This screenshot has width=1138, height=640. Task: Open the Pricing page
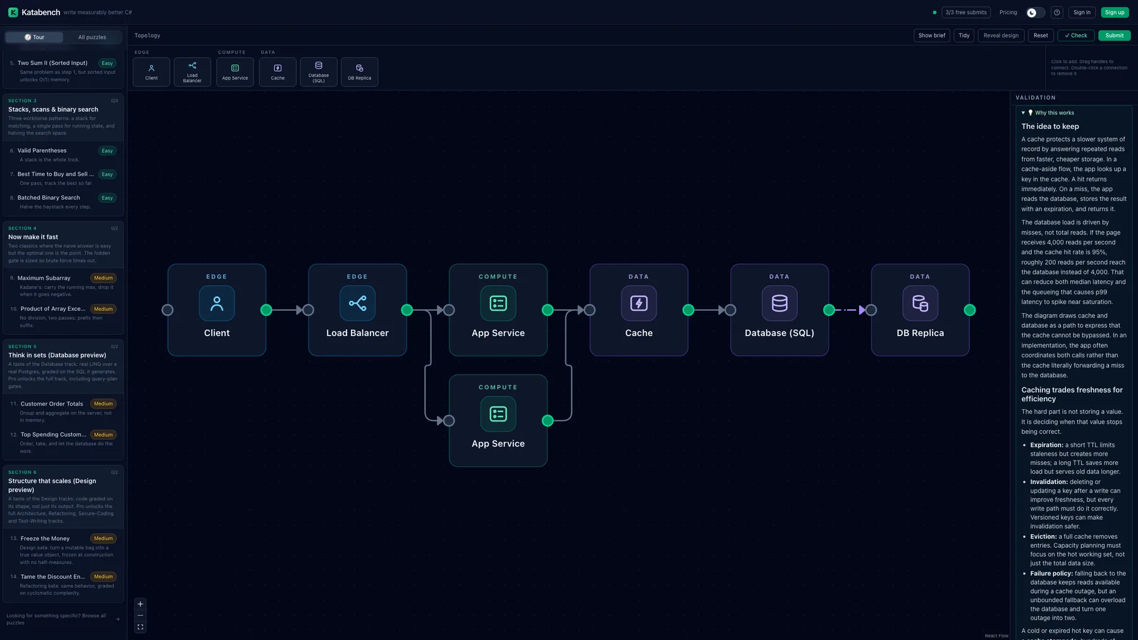pos(1008,12)
